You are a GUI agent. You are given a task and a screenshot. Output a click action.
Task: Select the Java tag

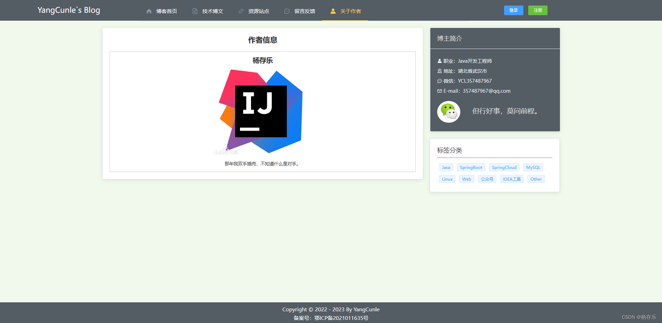coord(446,168)
